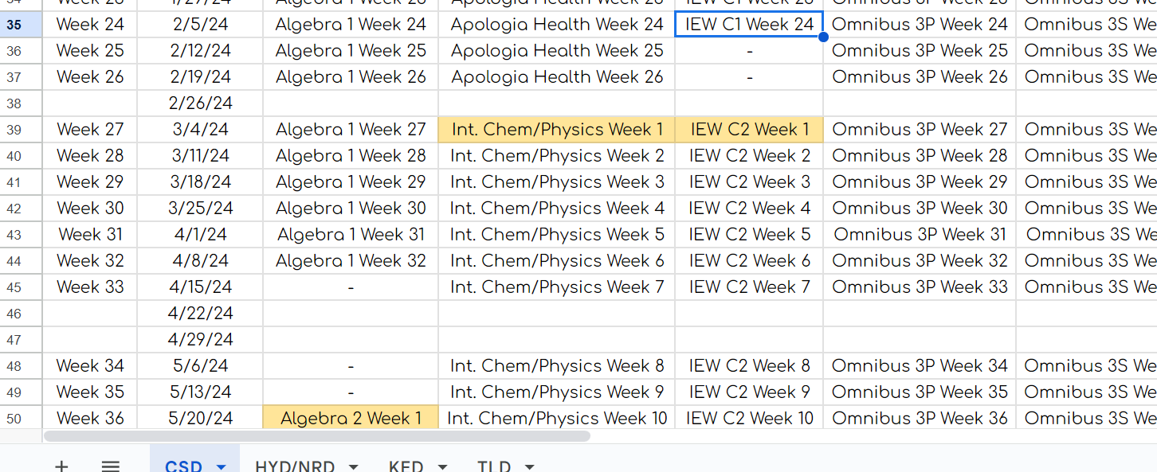This screenshot has height=472, width=1157.
Task: Click the selected IEW C1 Week 24 cell
Action: click(x=749, y=25)
